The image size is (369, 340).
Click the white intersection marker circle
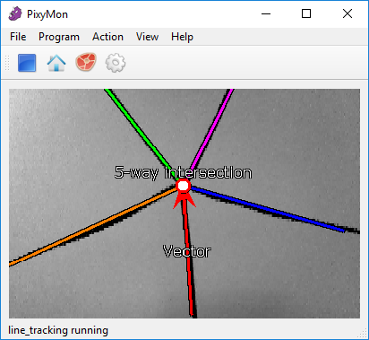pyautogui.click(x=183, y=186)
